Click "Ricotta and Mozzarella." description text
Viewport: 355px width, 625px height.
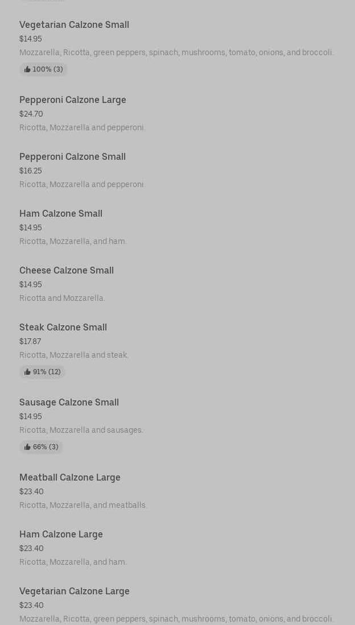click(x=62, y=298)
